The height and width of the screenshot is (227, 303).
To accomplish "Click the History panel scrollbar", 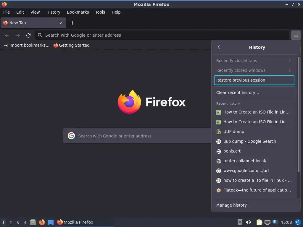I will point(298,114).
